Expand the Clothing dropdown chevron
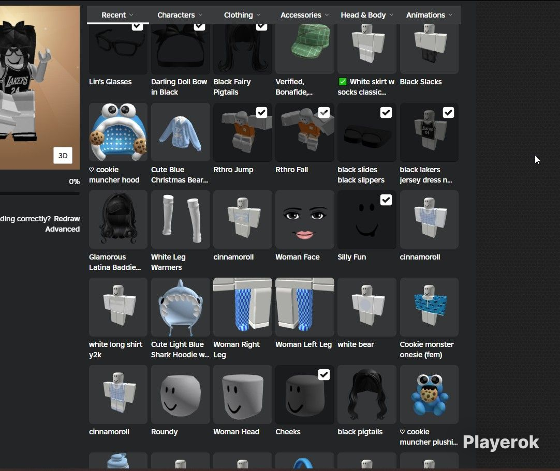 tap(259, 15)
